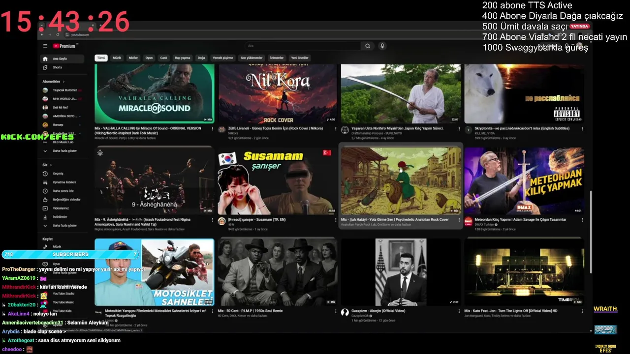The width and height of the screenshot is (630, 354).
Task: Select the Tümü filter chip
Action: 101,58
